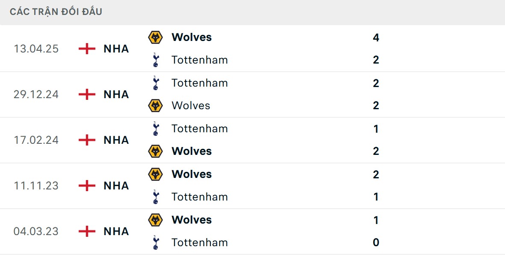Click the Wolves crest in the 17.02.24 match
The width and height of the screenshot is (505, 256).
point(155,151)
